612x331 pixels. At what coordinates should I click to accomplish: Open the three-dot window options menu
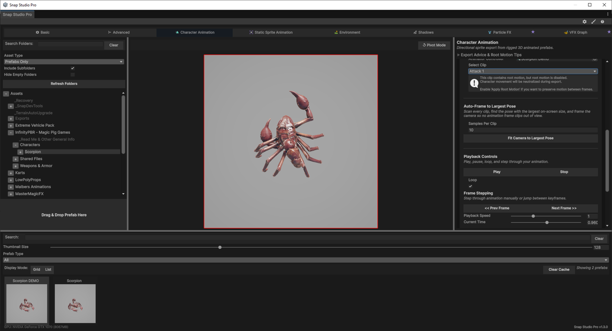click(608, 14)
